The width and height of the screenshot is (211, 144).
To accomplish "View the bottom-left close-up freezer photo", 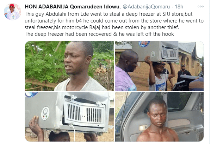I will coord(69,117).
